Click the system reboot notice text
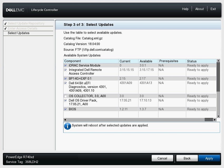The height and width of the screenshot is (168, 224). (110, 125)
